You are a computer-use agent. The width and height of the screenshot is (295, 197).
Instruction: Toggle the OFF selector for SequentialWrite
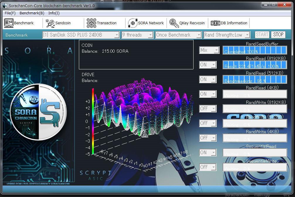pos(208,167)
